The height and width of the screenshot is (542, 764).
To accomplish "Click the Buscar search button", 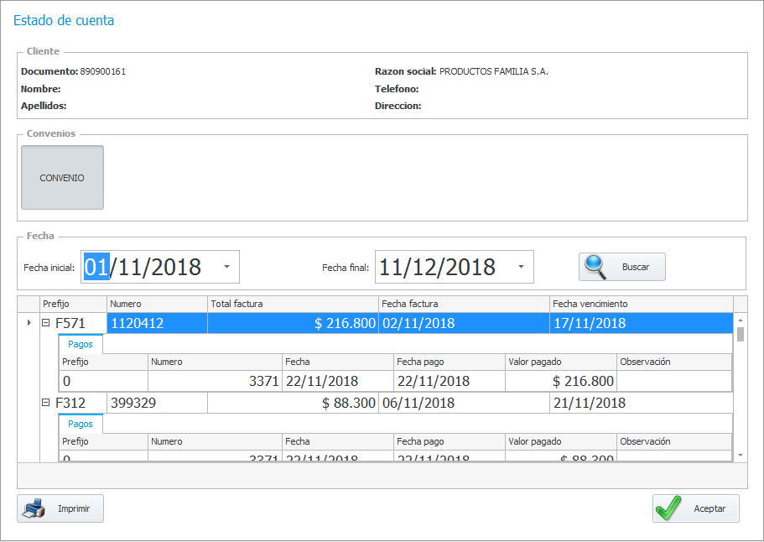I will (x=621, y=267).
